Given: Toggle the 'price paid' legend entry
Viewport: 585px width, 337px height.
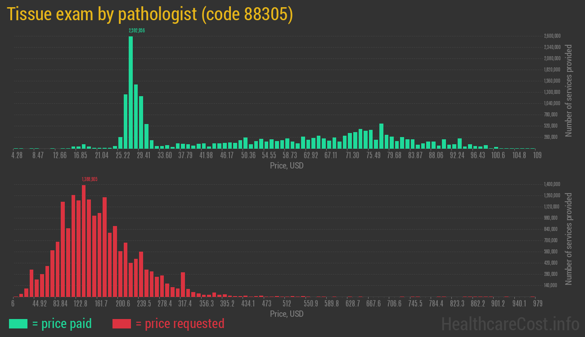Looking at the screenshot, I should [63, 324].
